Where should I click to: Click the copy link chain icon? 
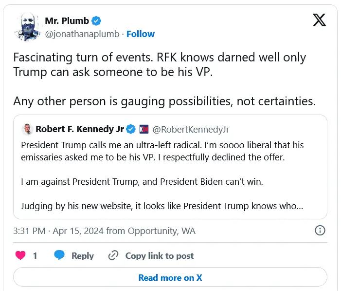click(113, 255)
